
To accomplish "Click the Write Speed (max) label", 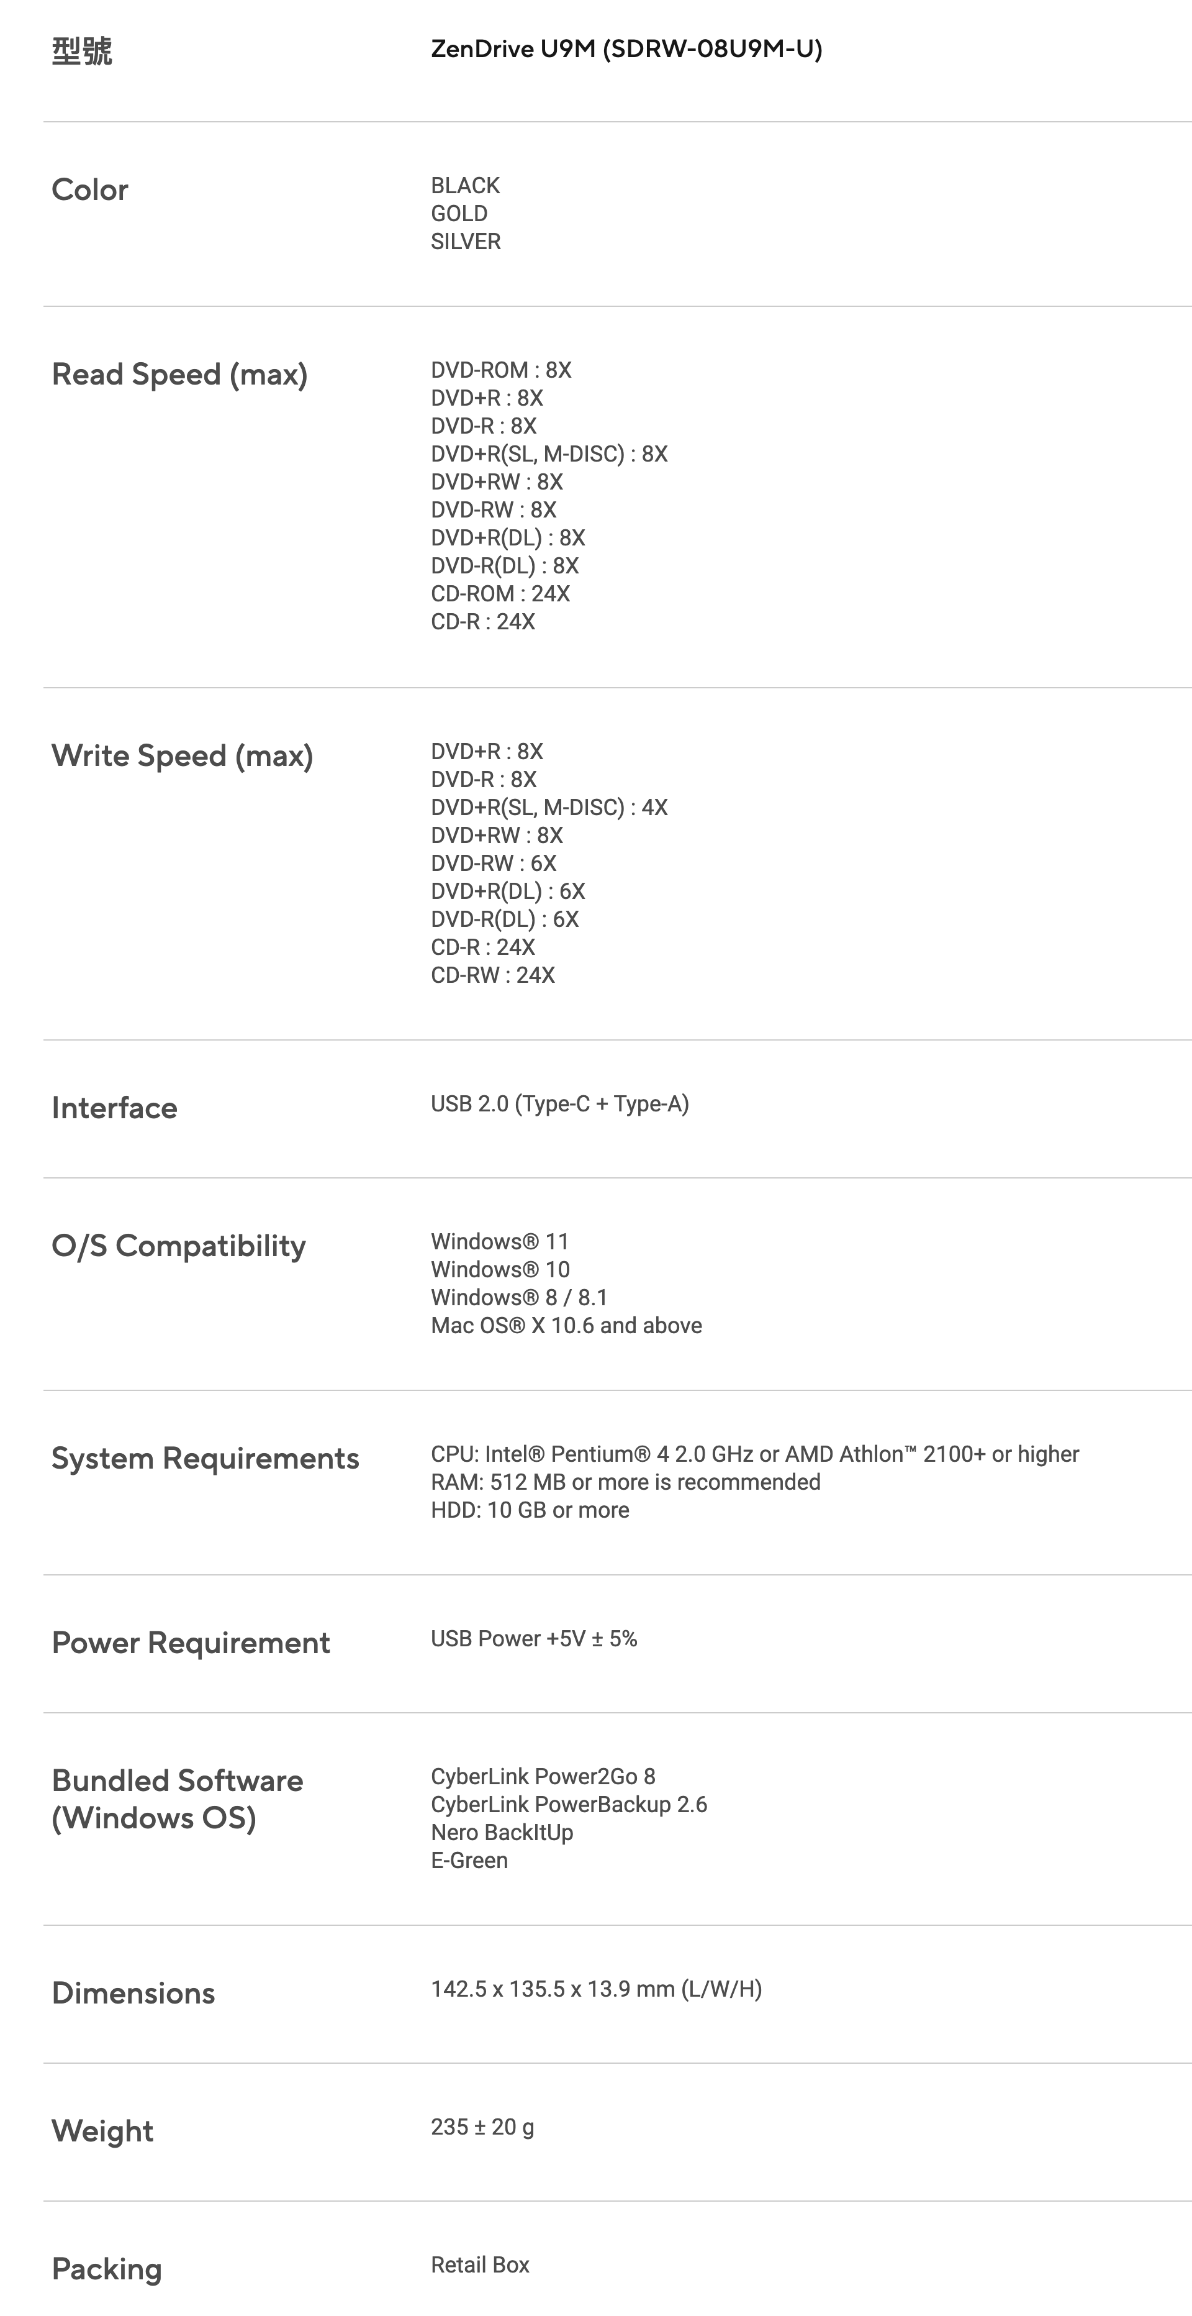I will (183, 755).
